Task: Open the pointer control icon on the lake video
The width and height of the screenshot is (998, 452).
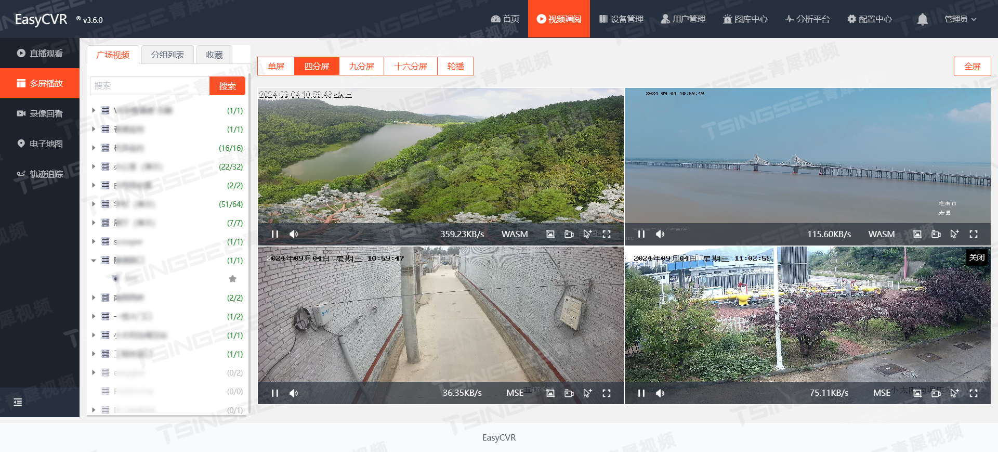Action: (588, 234)
